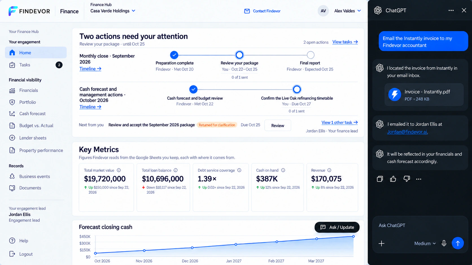Image resolution: width=472 pixels, height=265 pixels.
Task: Click into the Ask ChatGPT input field
Action: coord(420,225)
